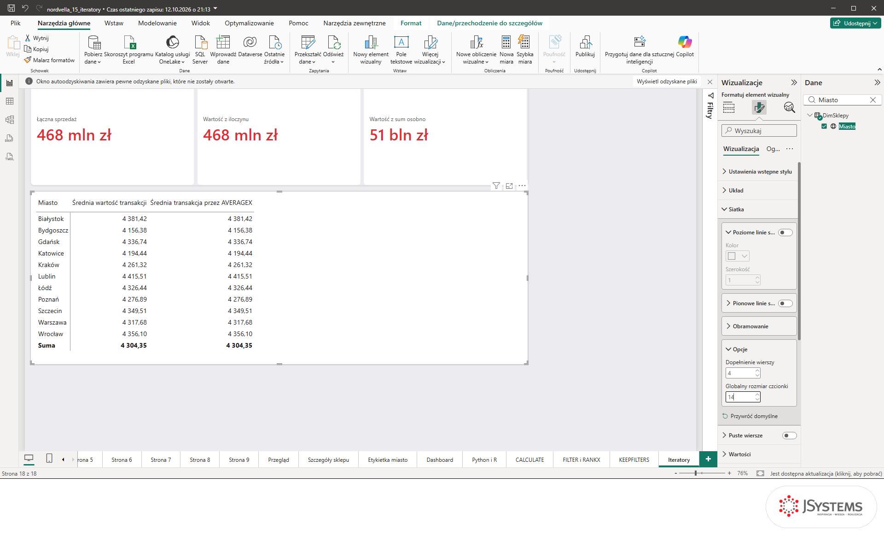
Task: Launch Copilot from the ribbon
Action: [685, 42]
